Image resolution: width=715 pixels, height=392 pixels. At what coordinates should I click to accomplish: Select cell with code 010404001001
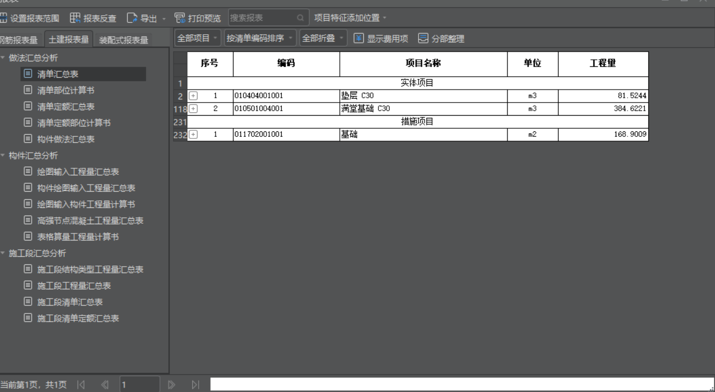coord(287,96)
